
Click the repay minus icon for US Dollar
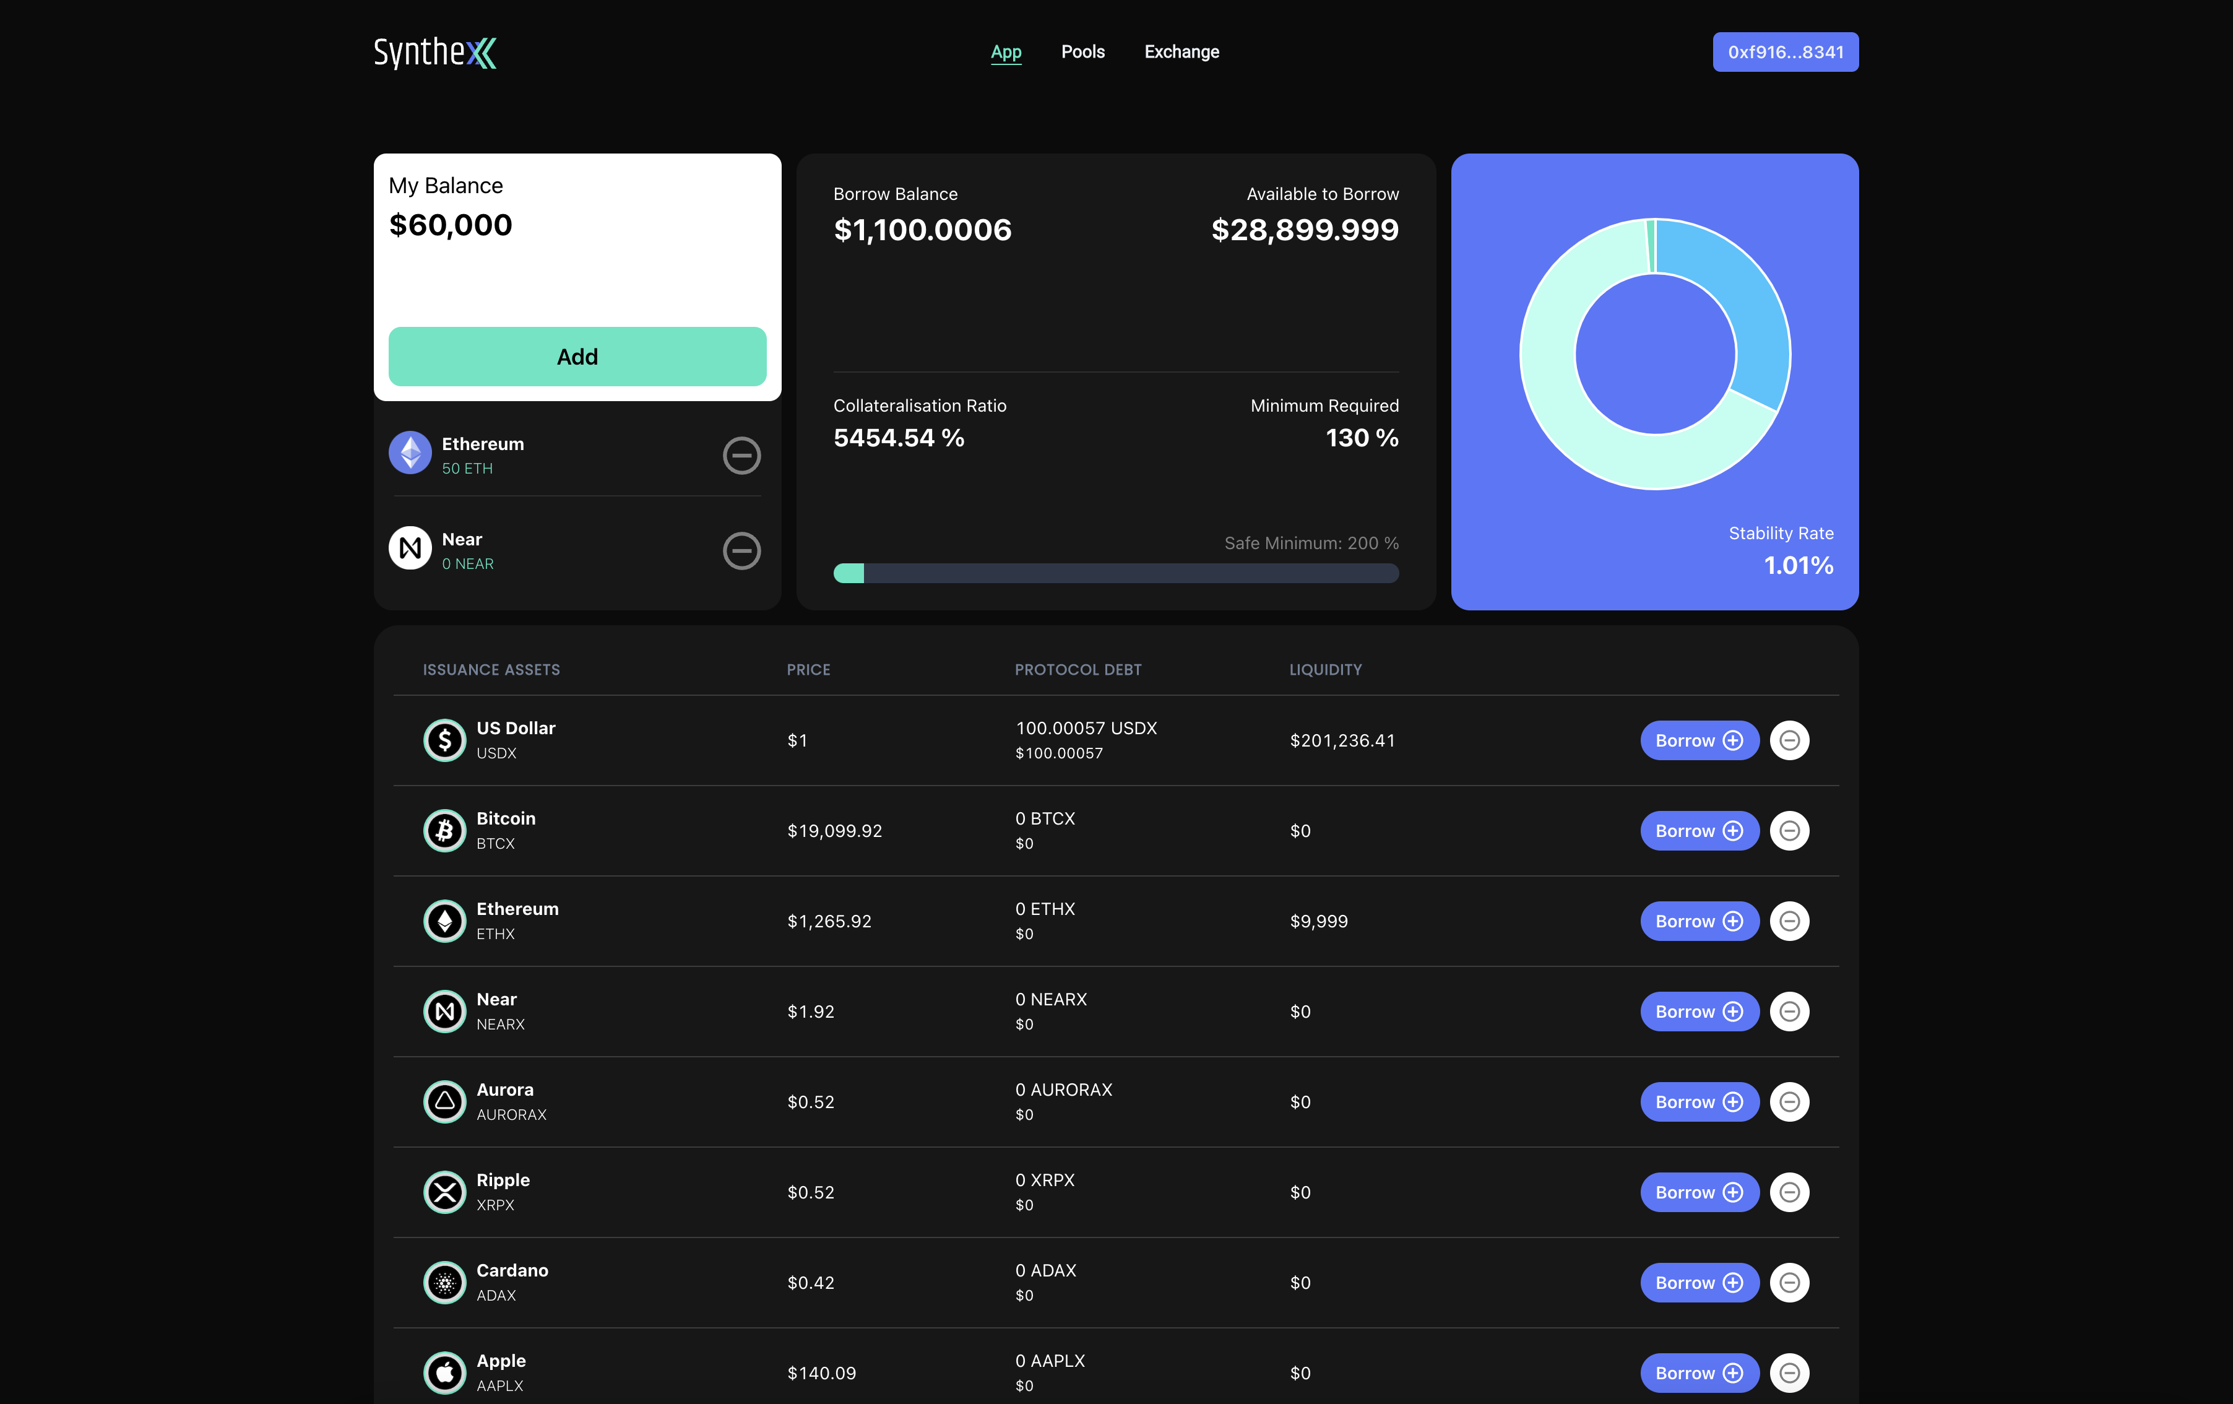(x=1789, y=740)
